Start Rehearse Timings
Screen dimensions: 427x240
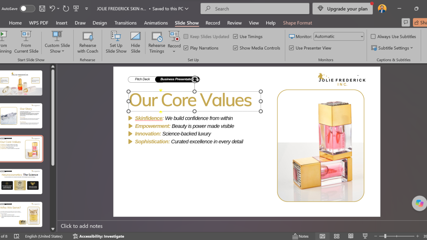(x=156, y=42)
